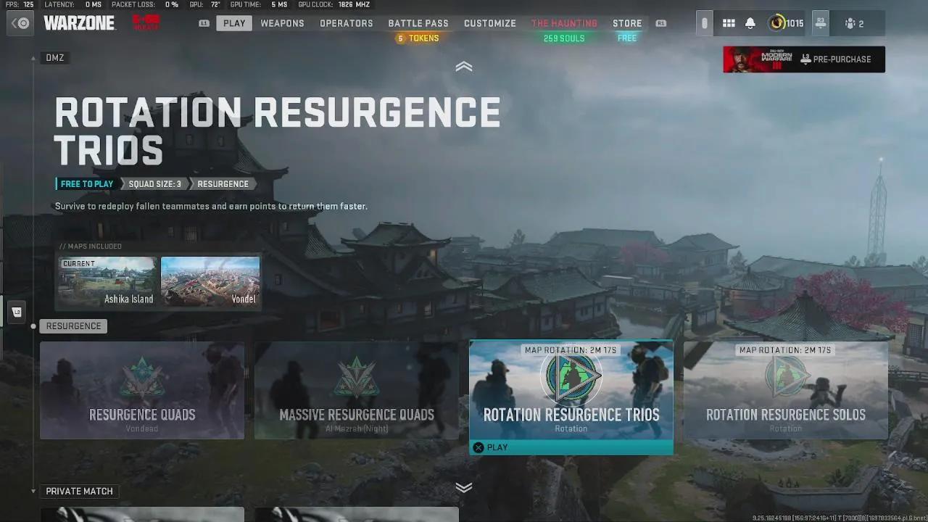
Task: Click the L3 pre-purchase icon
Action: point(805,59)
